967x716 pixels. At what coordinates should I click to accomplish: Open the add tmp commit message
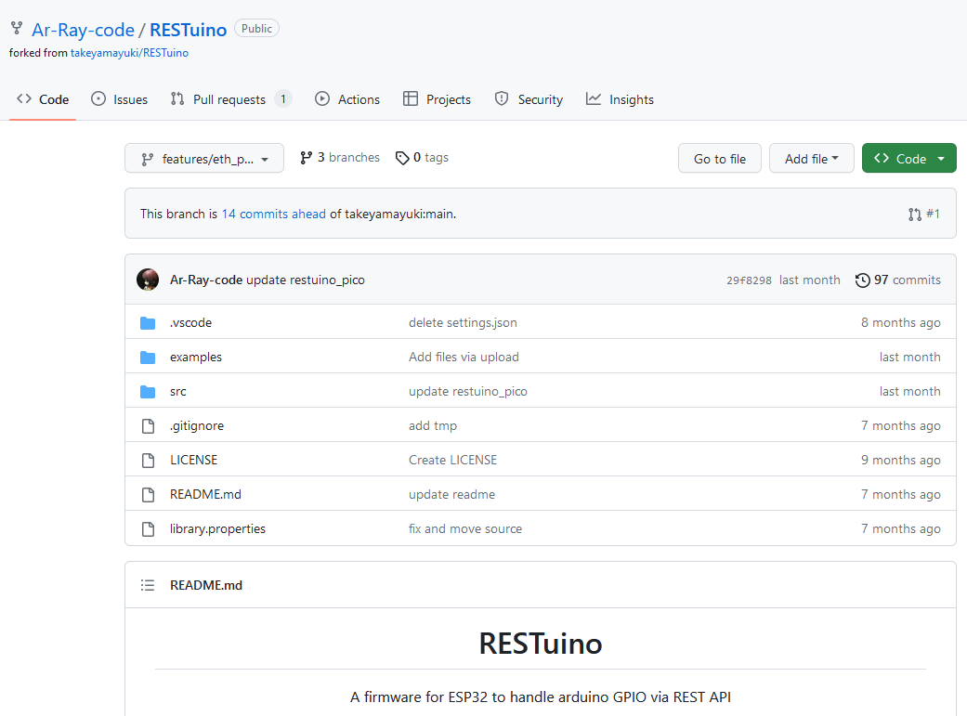click(x=432, y=425)
